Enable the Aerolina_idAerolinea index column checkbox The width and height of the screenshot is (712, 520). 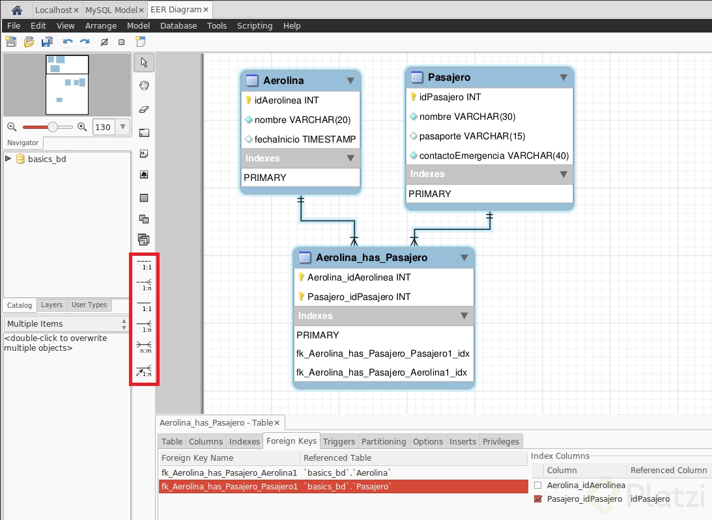[537, 485]
